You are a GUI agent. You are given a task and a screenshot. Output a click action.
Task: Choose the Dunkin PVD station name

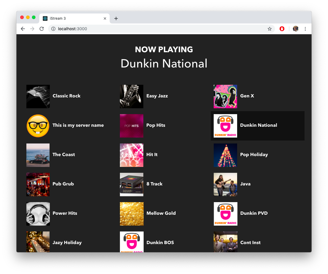pyautogui.click(x=254, y=213)
